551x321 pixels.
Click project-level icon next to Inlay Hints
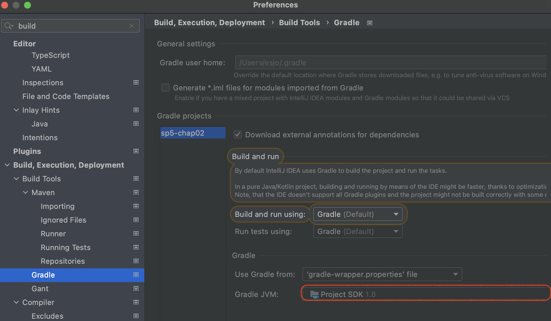136,110
